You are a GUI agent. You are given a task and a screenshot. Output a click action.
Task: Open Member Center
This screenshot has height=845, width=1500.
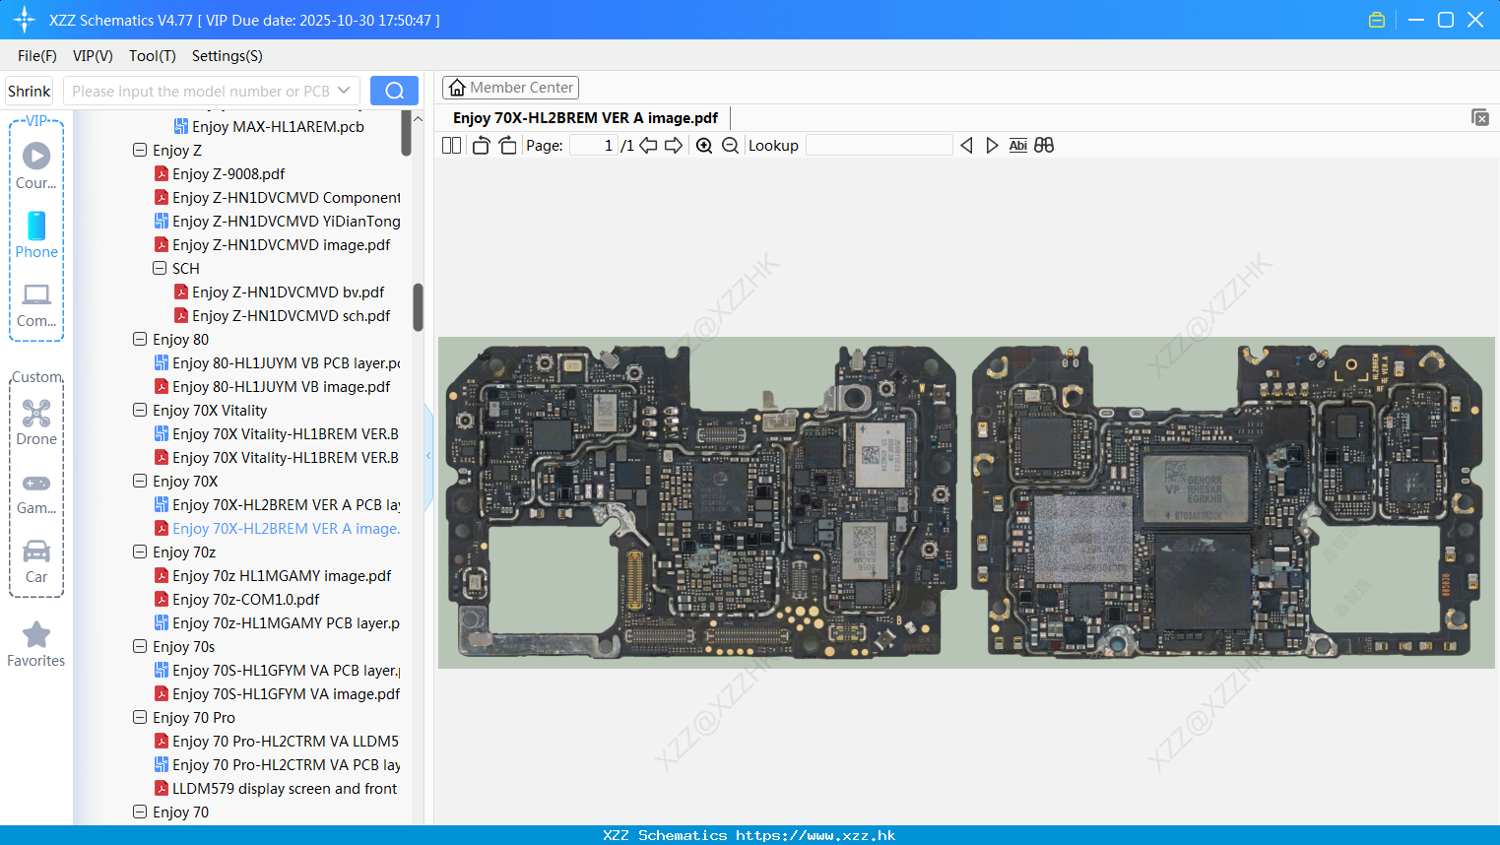coord(510,88)
